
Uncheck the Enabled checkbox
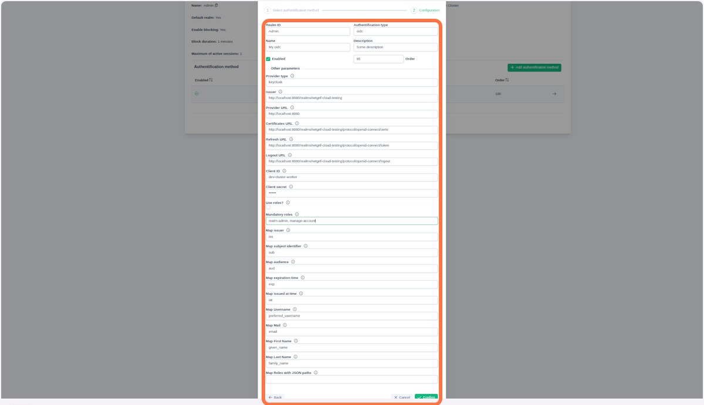pos(268,59)
